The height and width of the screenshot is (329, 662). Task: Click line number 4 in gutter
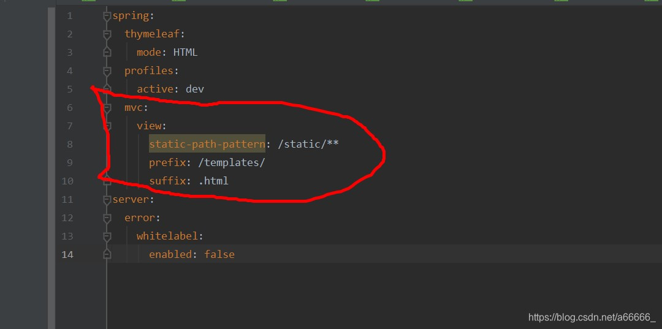[70, 71]
